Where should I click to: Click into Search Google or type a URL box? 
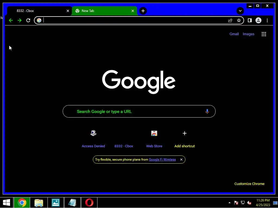click(x=139, y=111)
